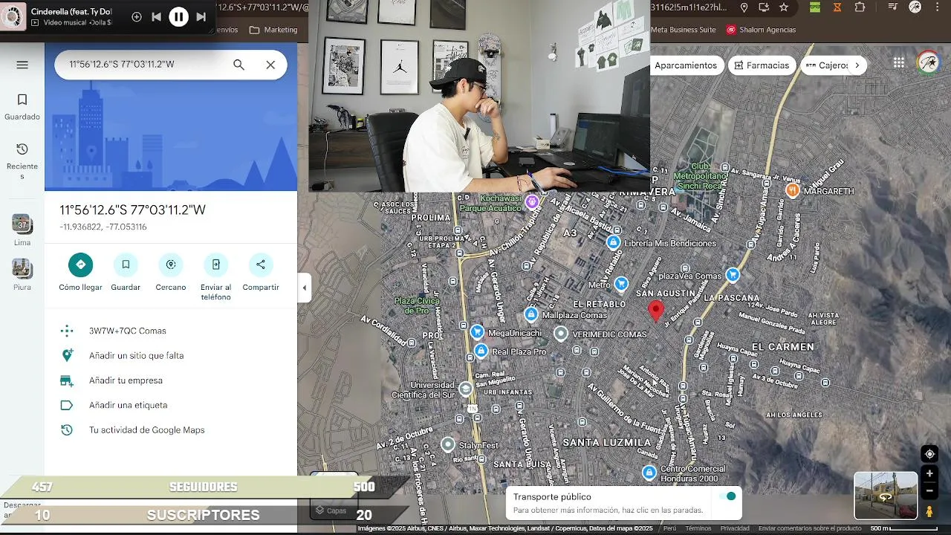Click Cercano nearby search button

pos(171,272)
